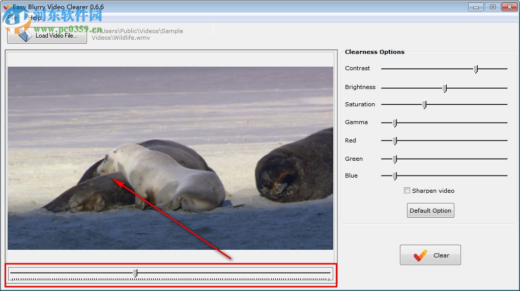Click the video preview of seals
Image resolution: width=520 pixels, height=291 pixels.
(170, 158)
